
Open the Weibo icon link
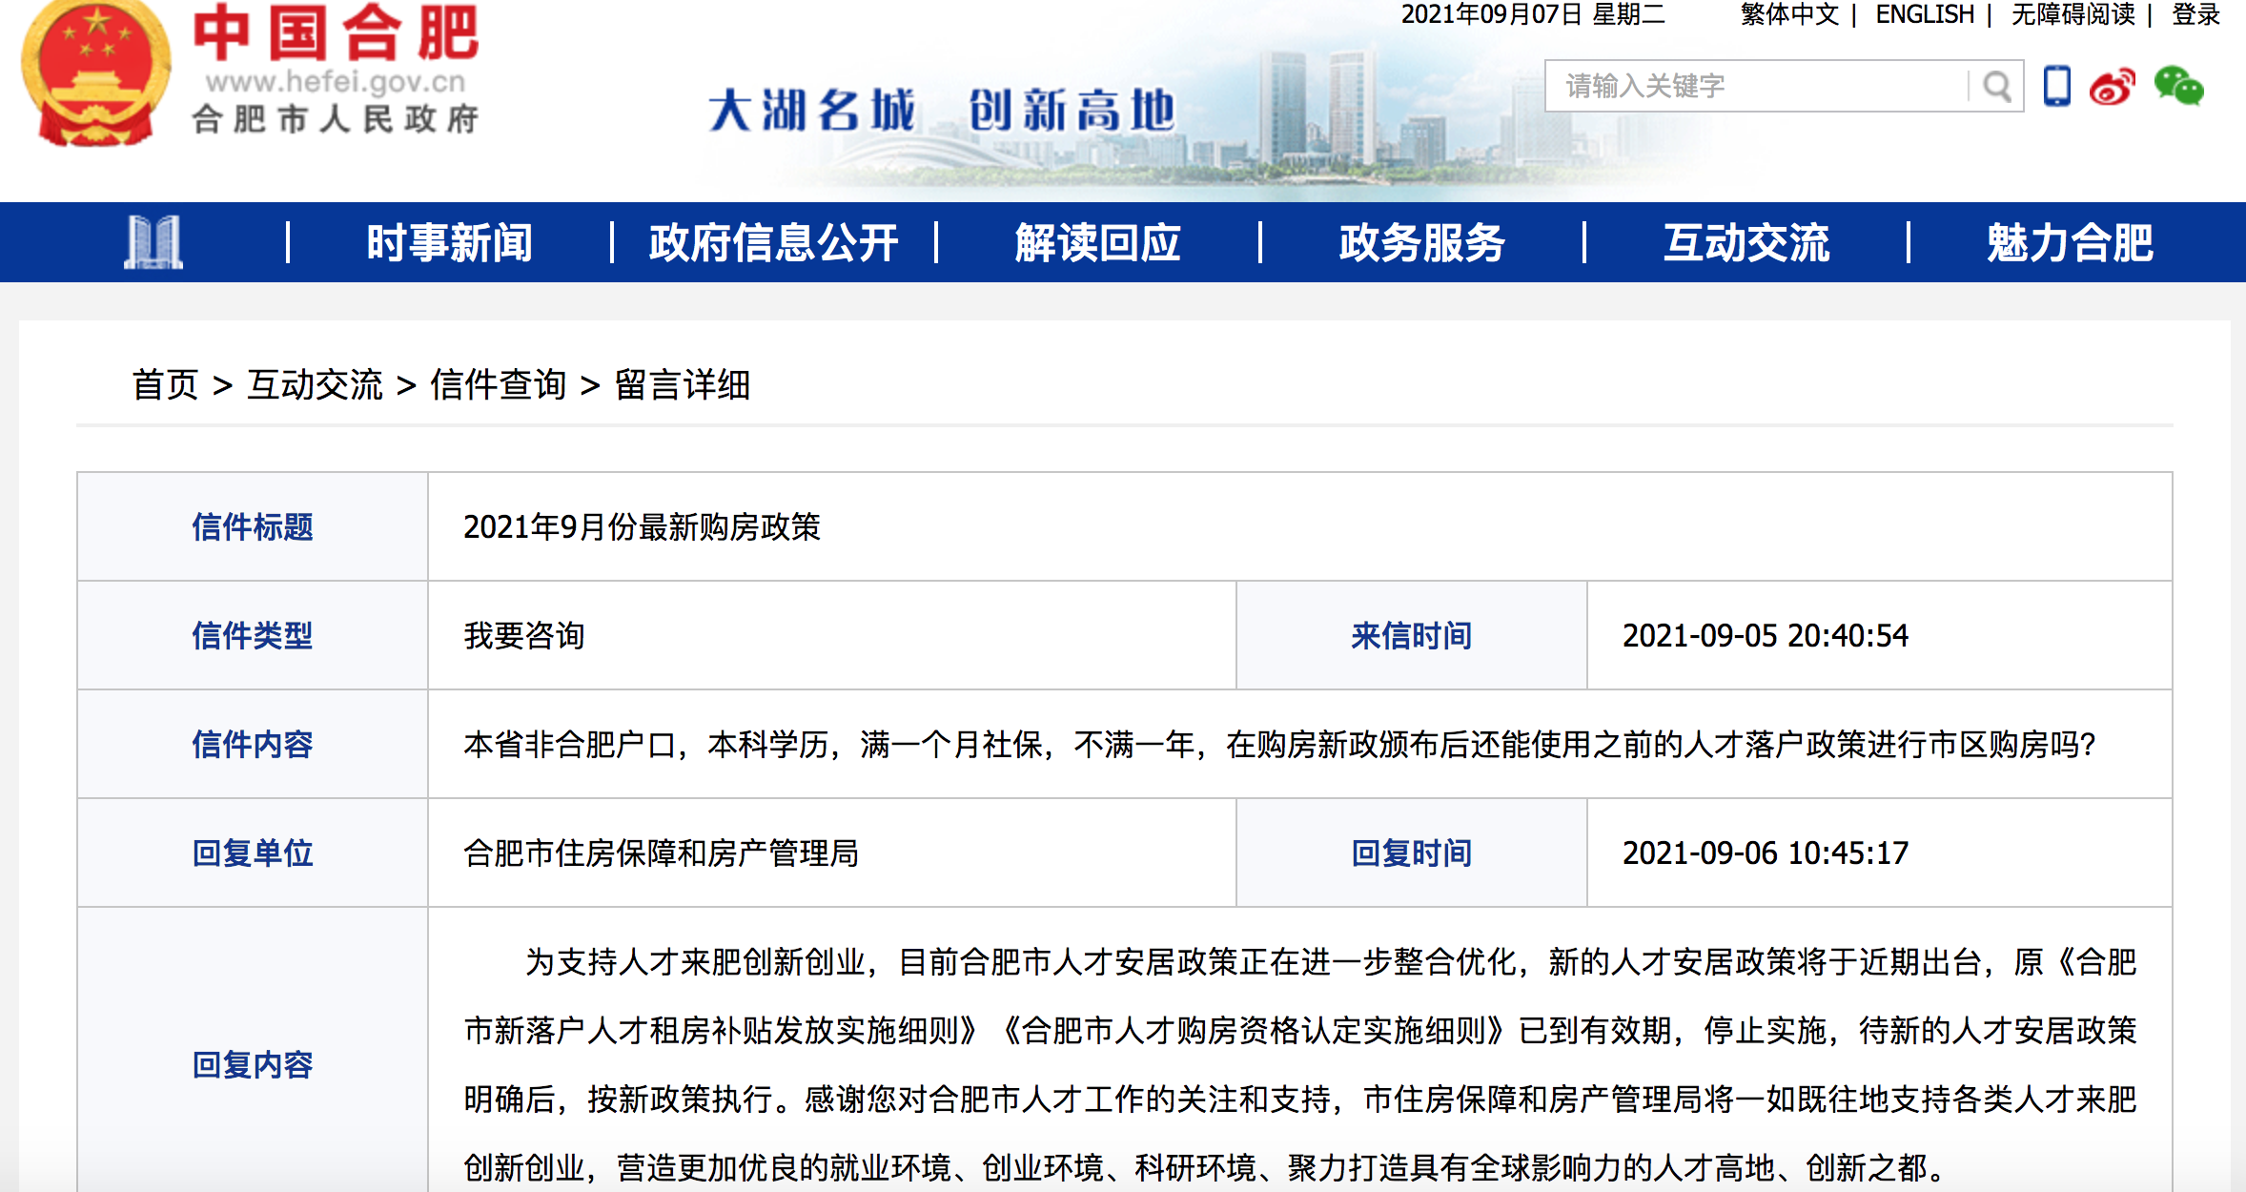pos(2113,87)
